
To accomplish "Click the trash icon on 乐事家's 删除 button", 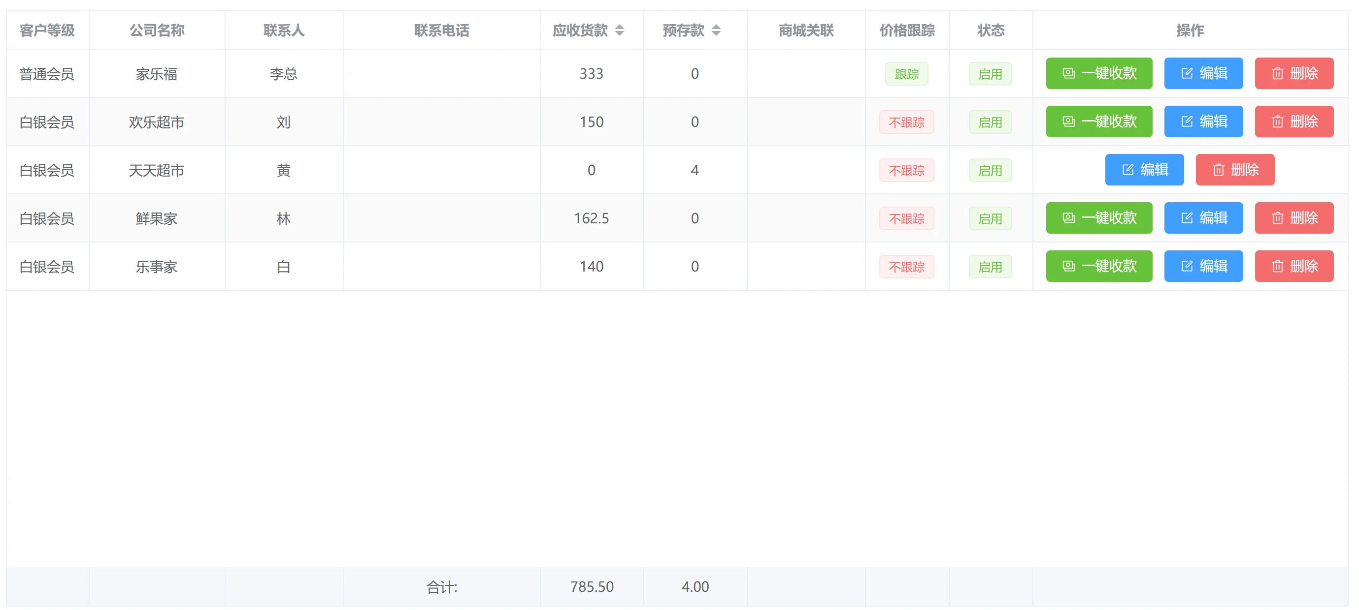I will 1277,266.
